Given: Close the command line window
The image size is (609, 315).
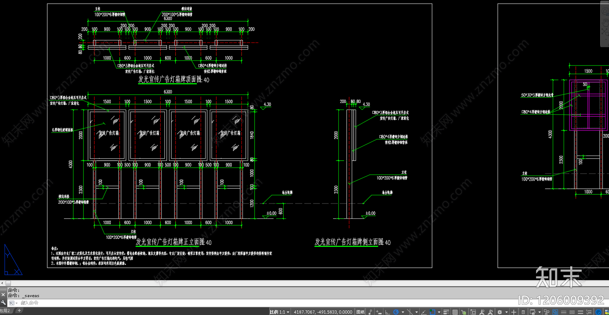Looking at the screenshot, I should (x=3, y=294).
